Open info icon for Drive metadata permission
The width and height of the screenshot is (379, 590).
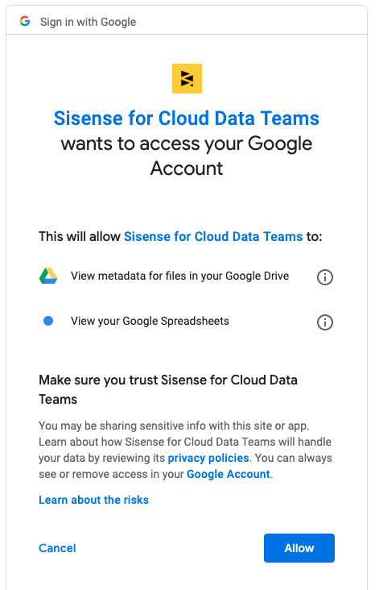(325, 277)
